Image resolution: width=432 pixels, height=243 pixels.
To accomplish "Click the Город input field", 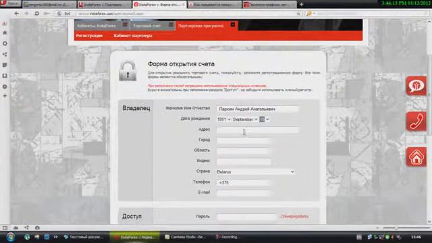I will coord(244,140).
